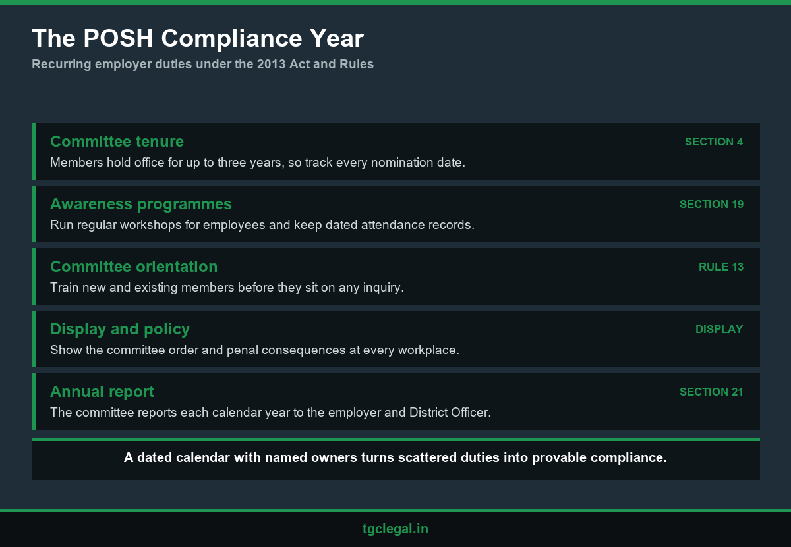Screen dimensions: 791x547
Task: Select the "Display and policy" heading
Action: pyautogui.click(x=120, y=329)
